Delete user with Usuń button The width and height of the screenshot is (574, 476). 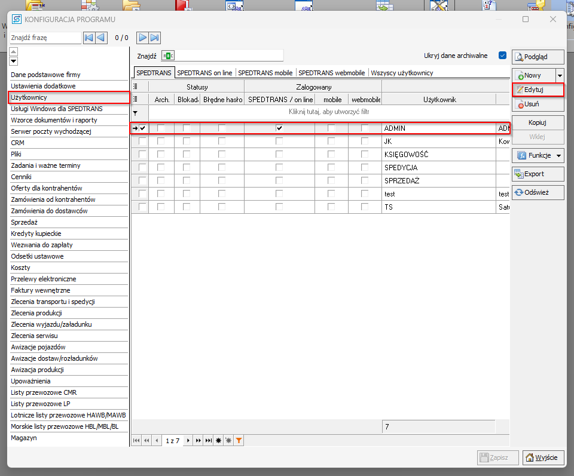(537, 105)
